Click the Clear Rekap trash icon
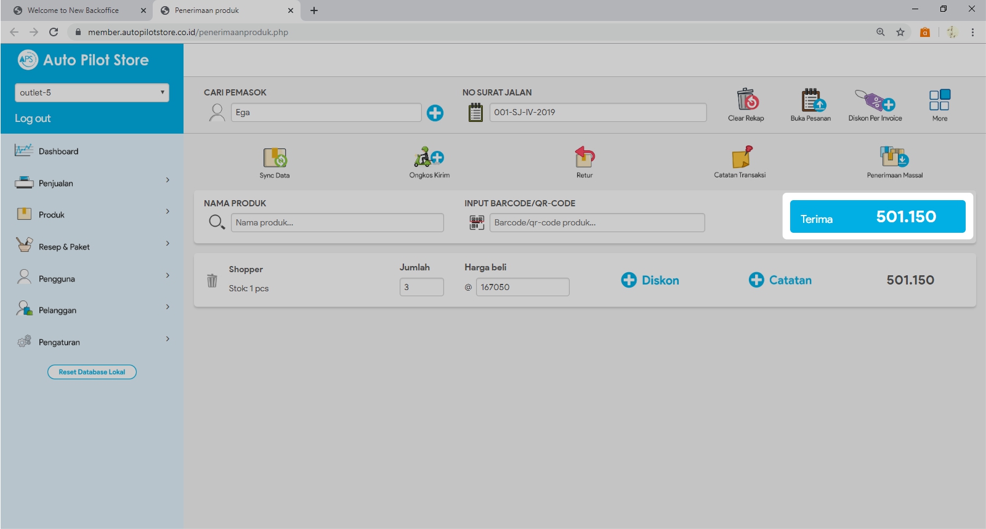Viewport: 986px width, 529px height. pyautogui.click(x=746, y=100)
